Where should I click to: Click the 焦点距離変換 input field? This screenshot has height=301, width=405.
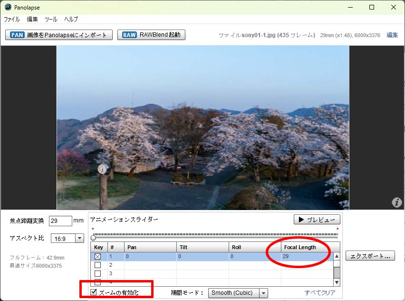tap(60, 221)
